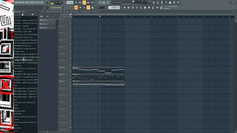
Task: Click the Stop button in transport
Action: (x=60, y=3)
